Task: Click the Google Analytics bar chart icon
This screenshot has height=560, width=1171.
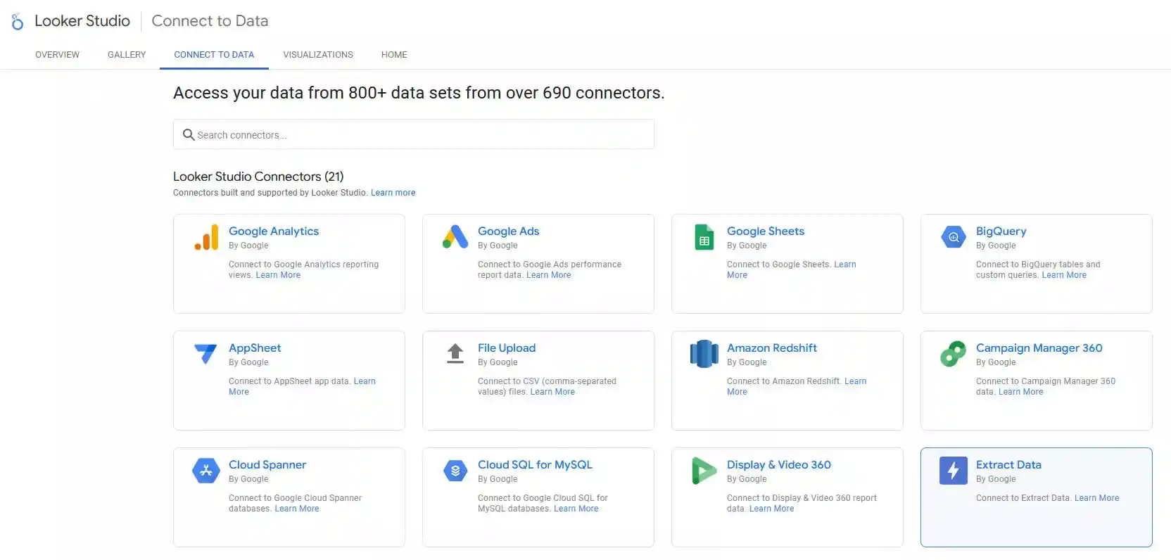Action: [x=206, y=238]
